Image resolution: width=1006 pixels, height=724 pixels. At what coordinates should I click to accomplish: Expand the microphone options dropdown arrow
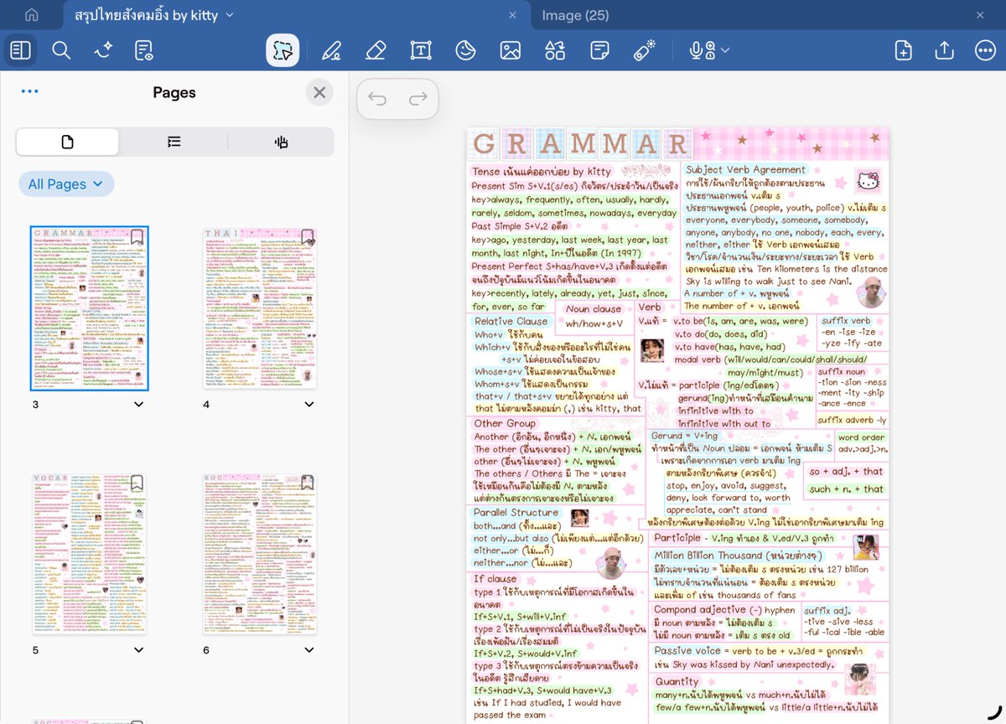click(725, 50)
